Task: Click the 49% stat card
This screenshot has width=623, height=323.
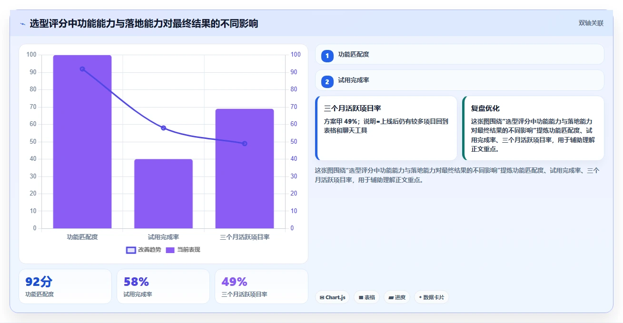Action: [261, 286]
